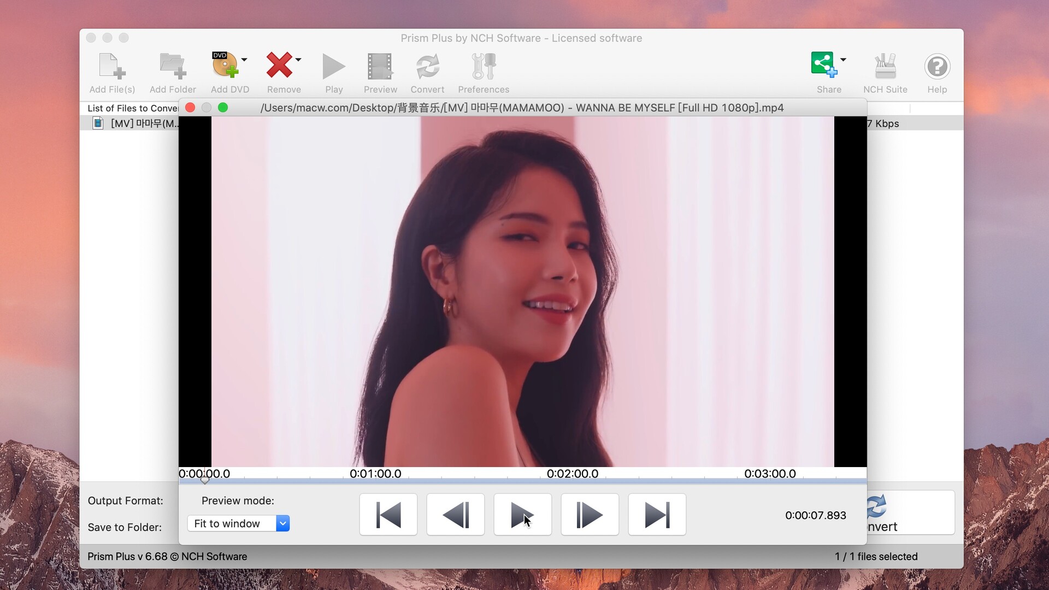Screen dimensions: 1049x590
Task: Click the timeline position marker at 0:00:00.0
Action: tap(205, 481)
